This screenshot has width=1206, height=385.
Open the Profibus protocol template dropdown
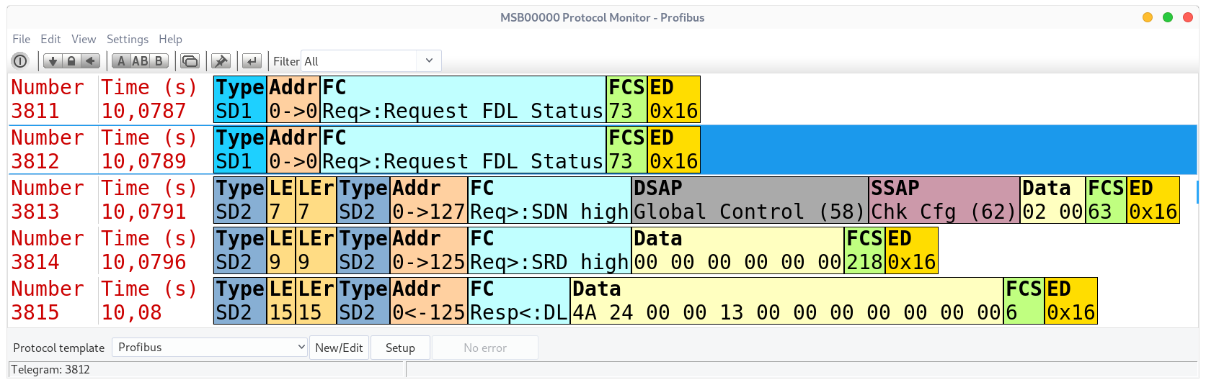(x=210, y=348)
